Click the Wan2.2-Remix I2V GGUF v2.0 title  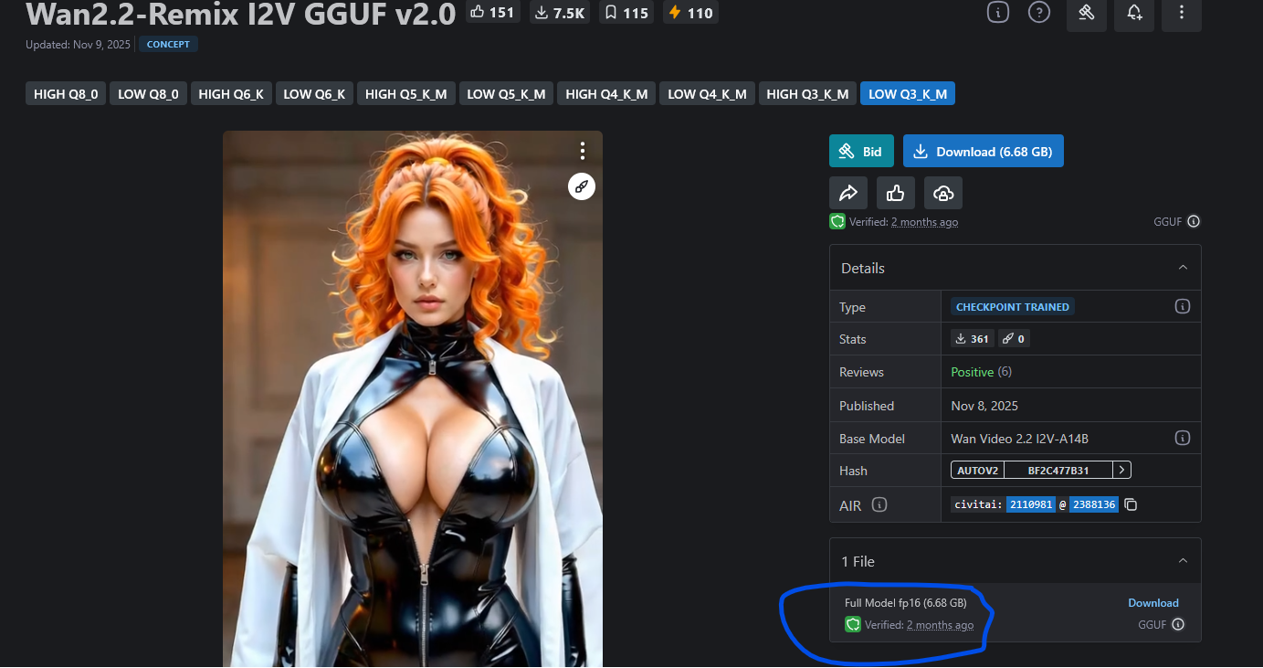coord(241,14)
